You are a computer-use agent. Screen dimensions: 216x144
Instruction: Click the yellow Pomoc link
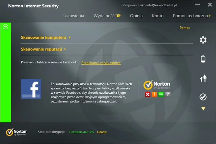pos(185,28)
